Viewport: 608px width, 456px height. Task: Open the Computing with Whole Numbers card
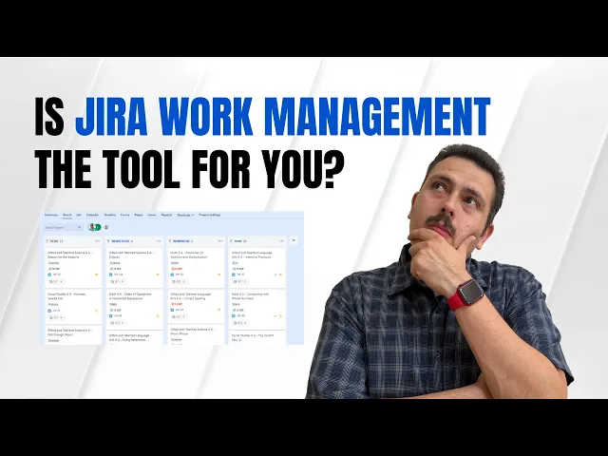tap(257, 310)
